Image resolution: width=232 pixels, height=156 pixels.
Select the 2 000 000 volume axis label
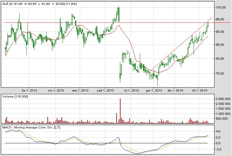click(x=223, y=104)
